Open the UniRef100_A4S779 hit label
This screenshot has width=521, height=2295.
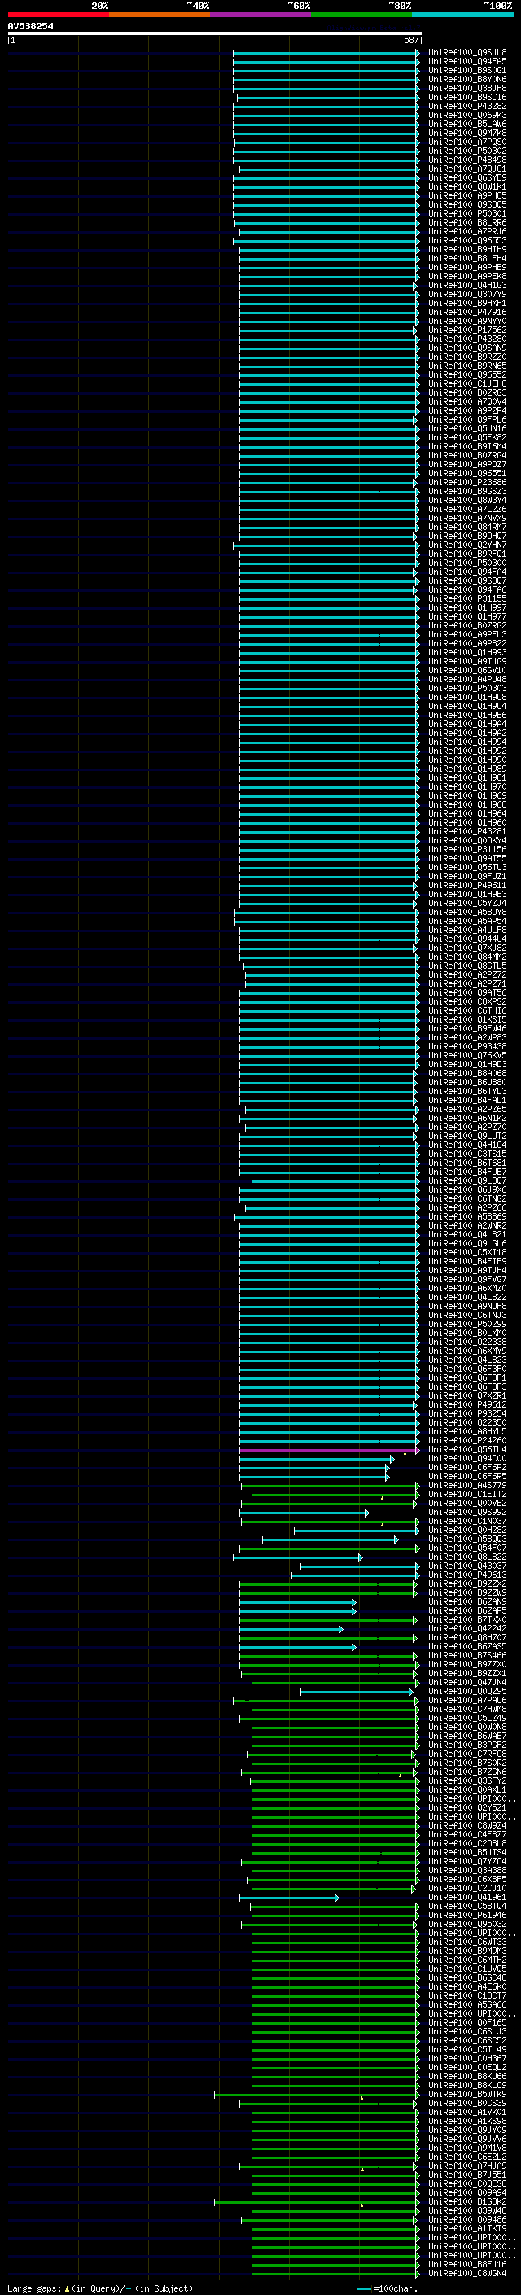click(467, 1485)
